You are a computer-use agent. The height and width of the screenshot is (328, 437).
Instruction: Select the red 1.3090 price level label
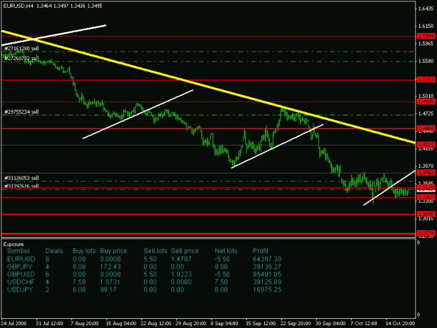pyautogui.click(x=426, y=214)
